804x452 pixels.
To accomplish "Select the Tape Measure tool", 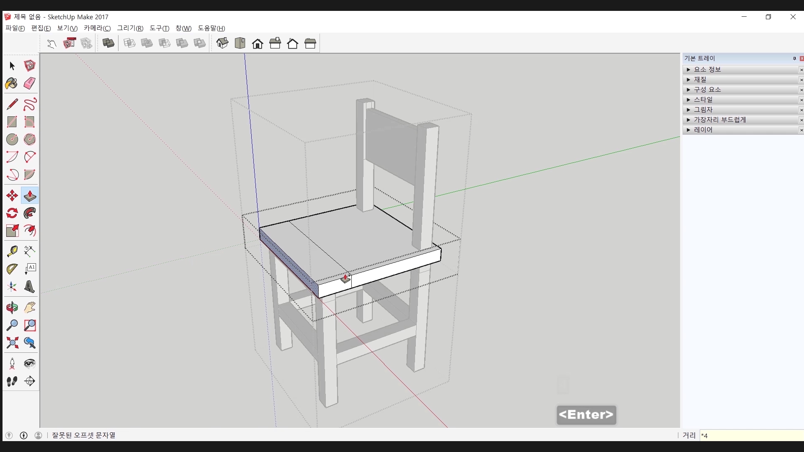I will (x=12, y=251).
